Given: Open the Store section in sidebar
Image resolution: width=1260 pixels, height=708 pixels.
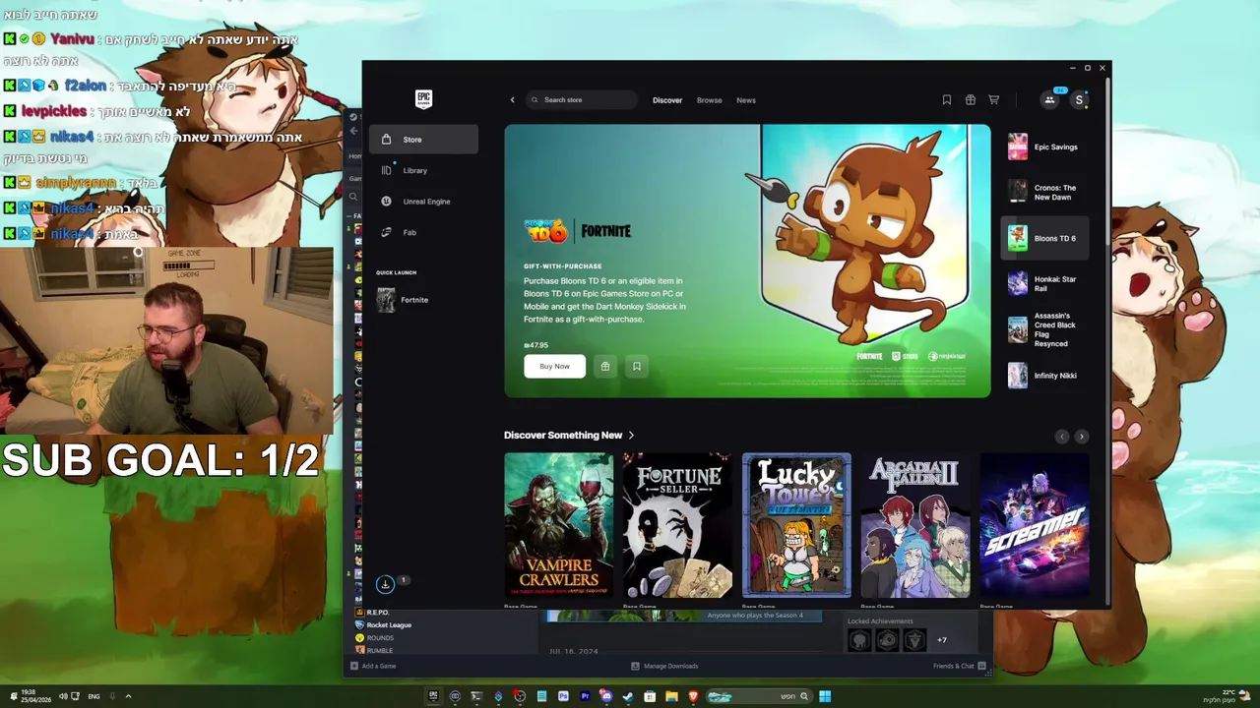Looking at the screenshot, I should 423,140.
